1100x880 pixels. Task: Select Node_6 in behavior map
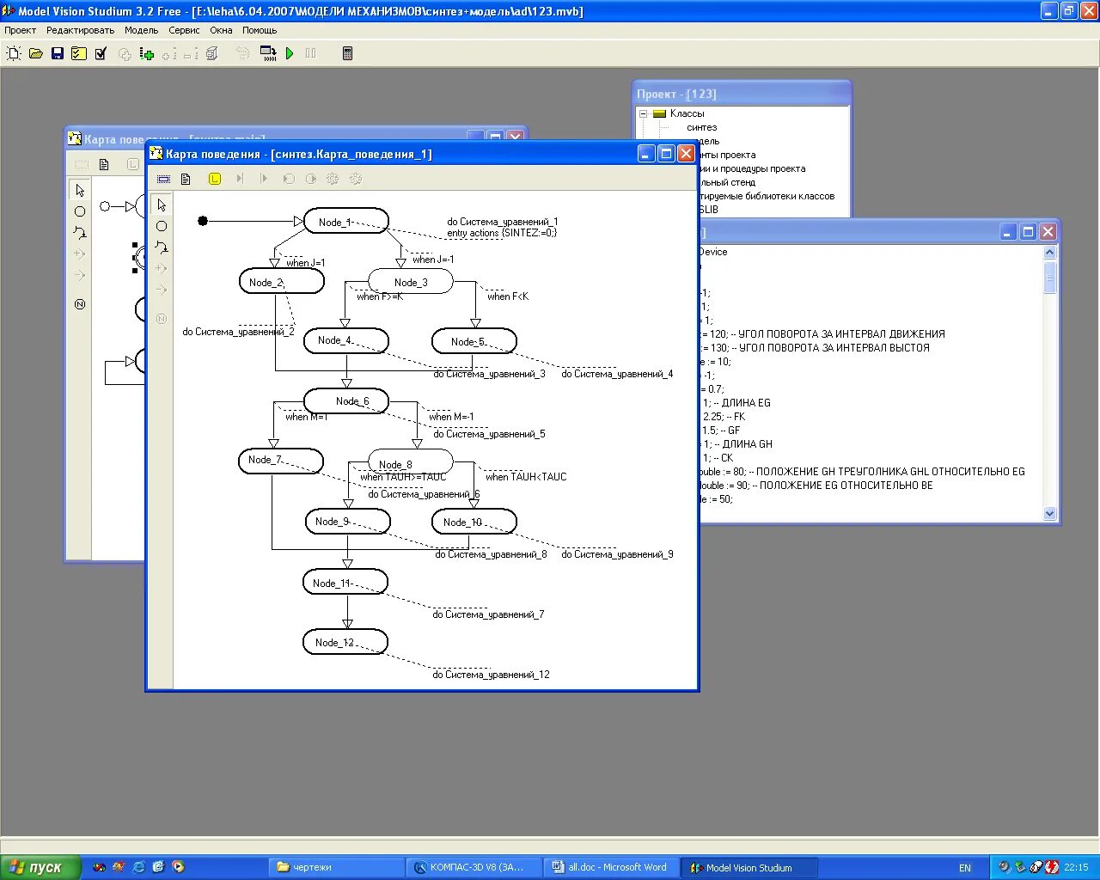[x=346, y=401]
